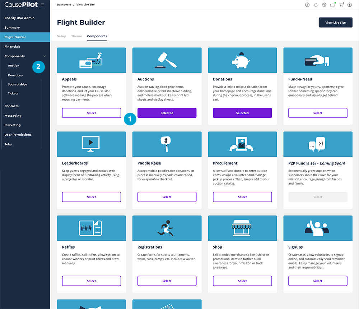Open Flight Builder in sidebar
The image size is (359, 309).
pos(25,37)
